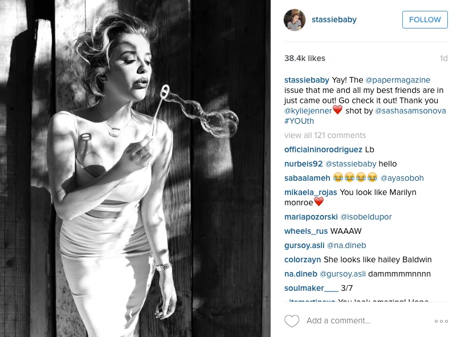
Task: Open the @ayasoboh mention
Action: coord(402,178)
